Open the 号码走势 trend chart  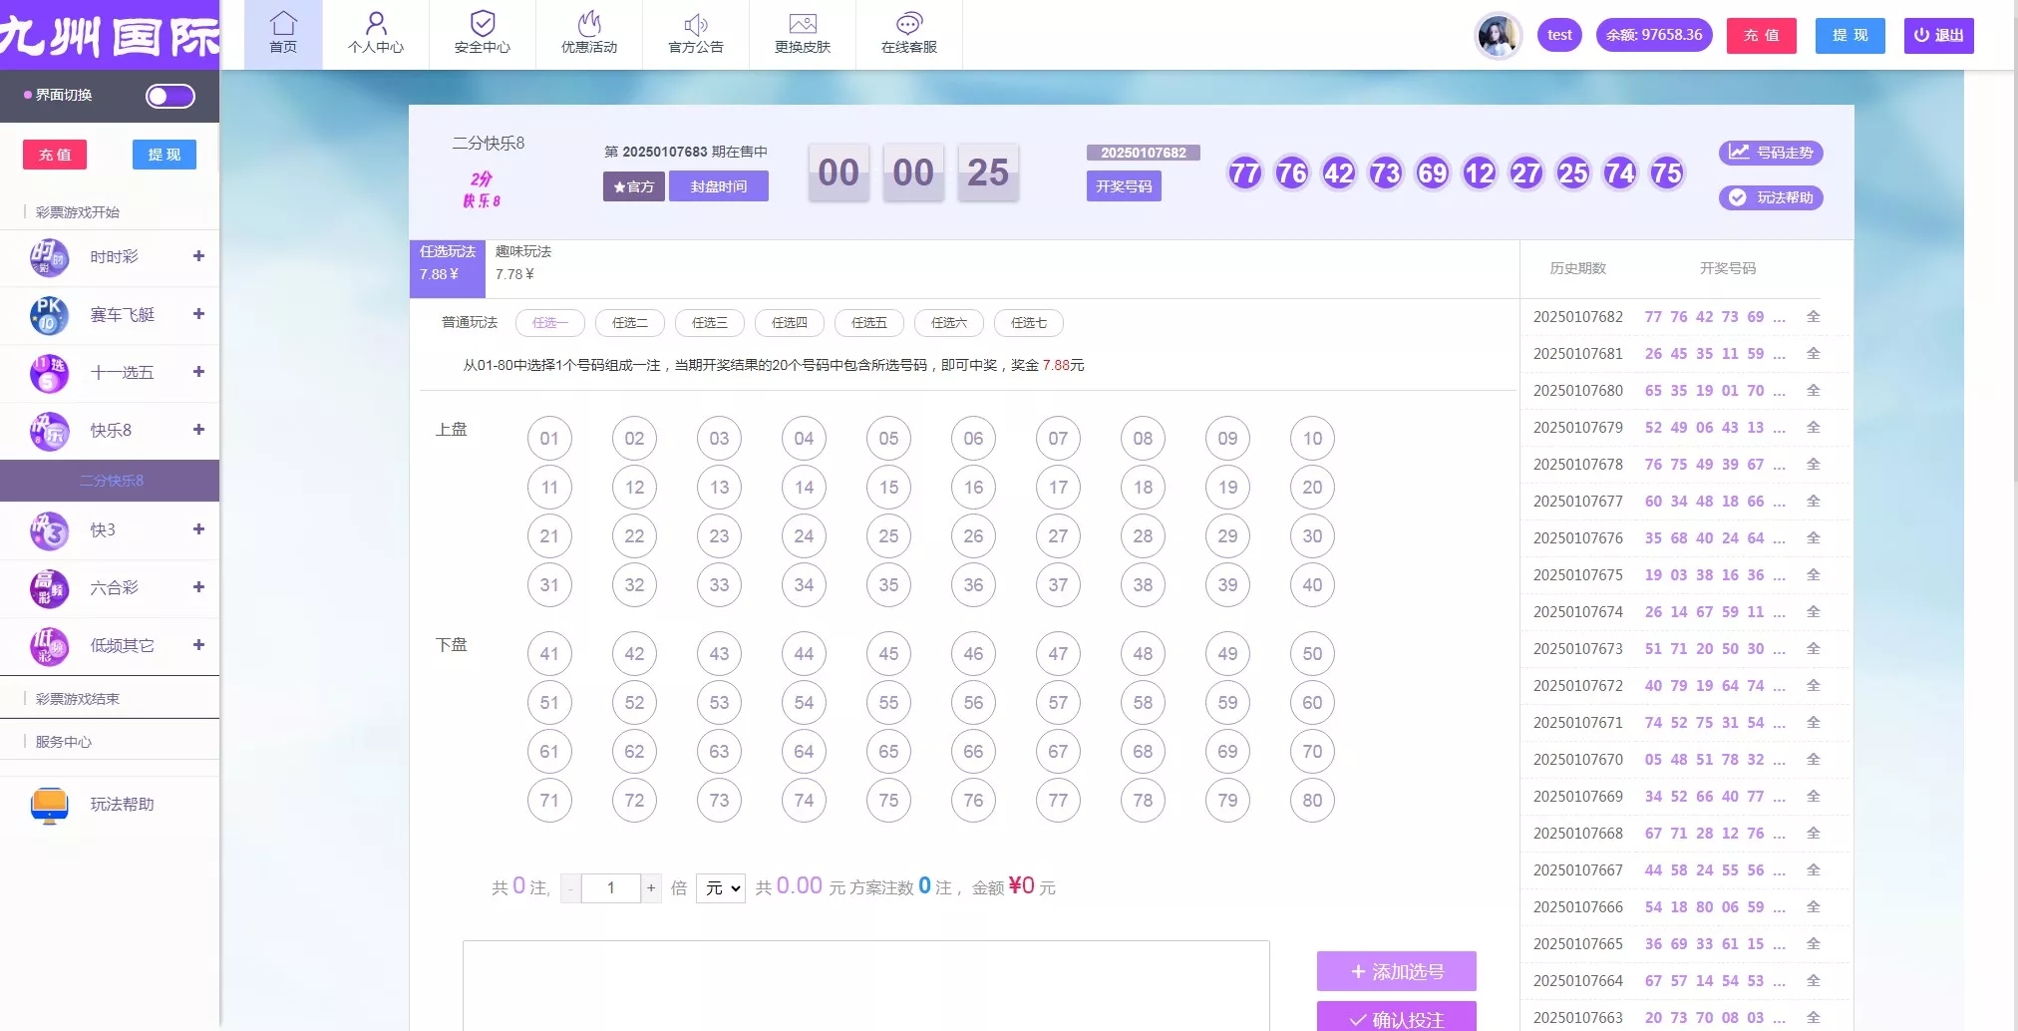1771,153
